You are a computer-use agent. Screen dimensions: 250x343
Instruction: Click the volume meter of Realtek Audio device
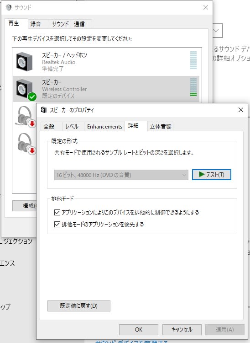coord(193,60)
